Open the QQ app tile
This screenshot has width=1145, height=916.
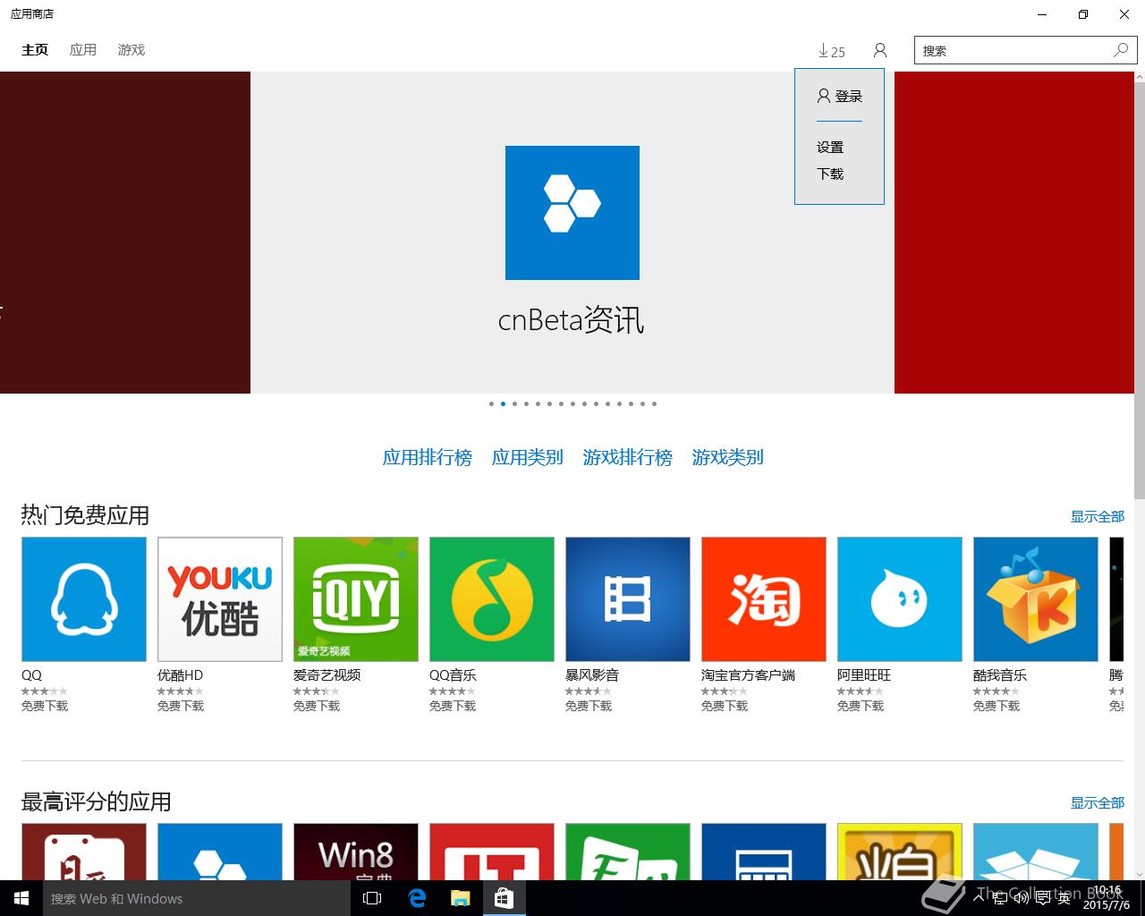(84, 599)
